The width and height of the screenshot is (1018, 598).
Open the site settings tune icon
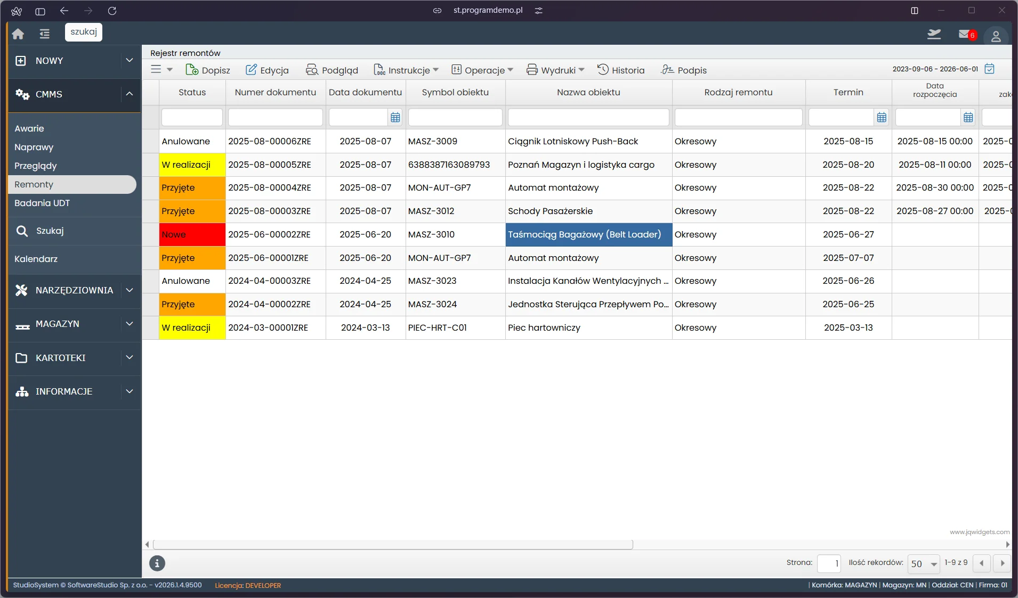coord(539,10)
